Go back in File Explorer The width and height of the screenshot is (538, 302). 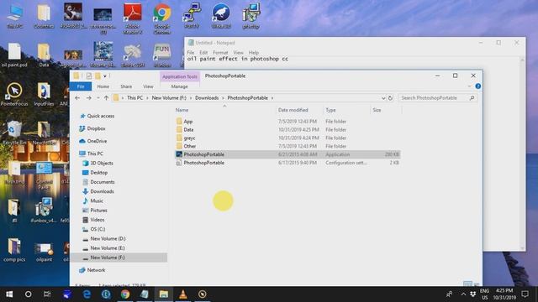(77, 98)
